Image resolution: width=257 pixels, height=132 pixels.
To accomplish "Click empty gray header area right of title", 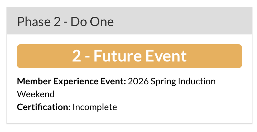I will click(x=188, y=22).
